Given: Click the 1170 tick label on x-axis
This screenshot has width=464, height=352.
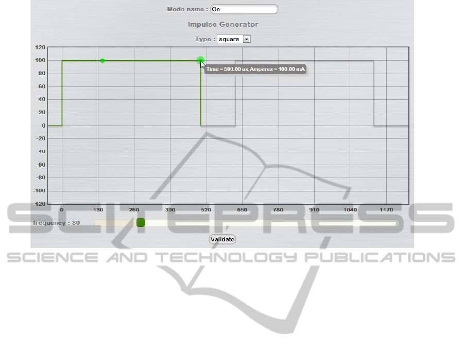Looking at the screenshot, I should click(386, 210).
